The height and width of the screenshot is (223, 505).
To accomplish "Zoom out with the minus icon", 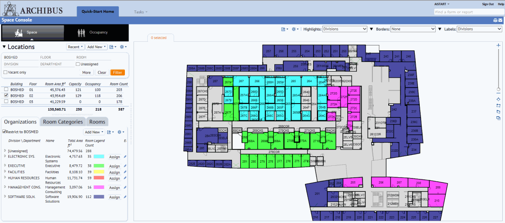I will point(499,93).
